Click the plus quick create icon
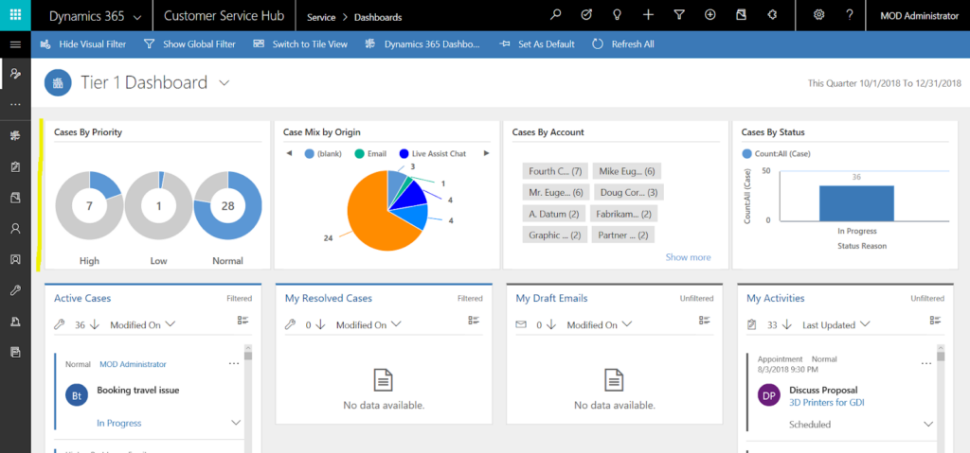 click(x=648, y=16)
